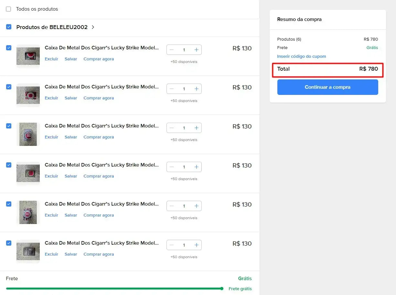Click 'Comprar agora' on the second product
Viewport: 396px width, 295px height.
[x=99, y=98]
